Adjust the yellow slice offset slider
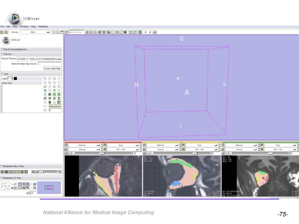Screen dimensions: 299x224 [182, 153]
